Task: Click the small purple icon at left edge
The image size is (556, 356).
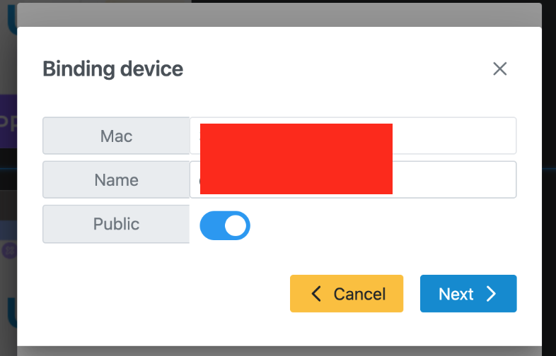Action: [x=9, y=250]
